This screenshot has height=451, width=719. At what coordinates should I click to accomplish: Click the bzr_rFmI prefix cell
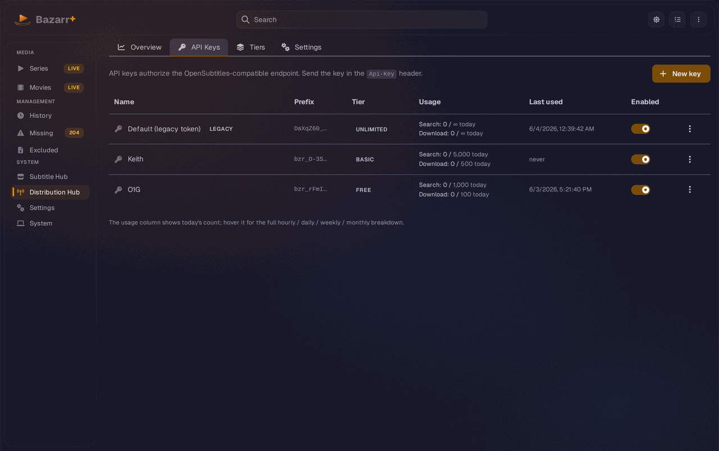tap(310, 190)
